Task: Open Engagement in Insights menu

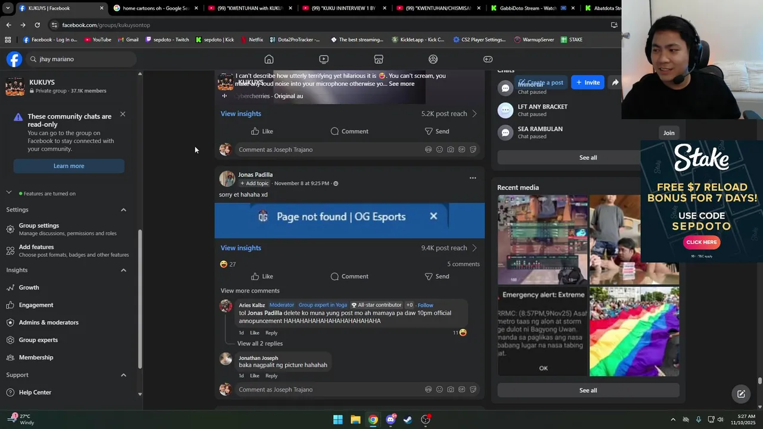Action: click(36, 305)
